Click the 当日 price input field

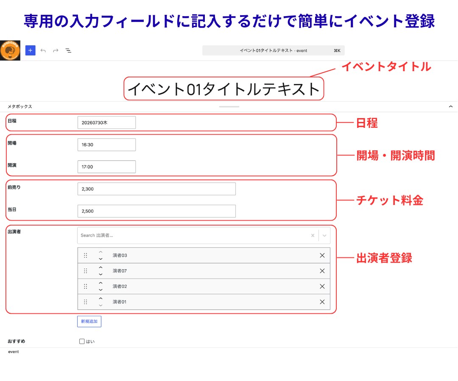[156, 211]
